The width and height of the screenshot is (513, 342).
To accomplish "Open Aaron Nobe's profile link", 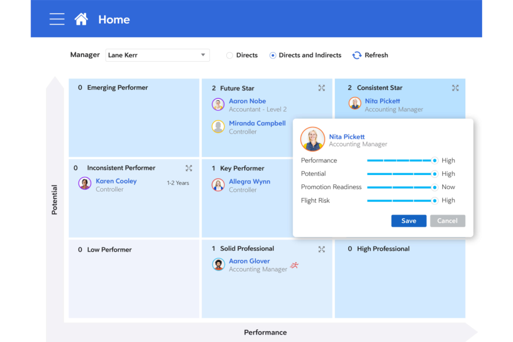I will 247,101.
